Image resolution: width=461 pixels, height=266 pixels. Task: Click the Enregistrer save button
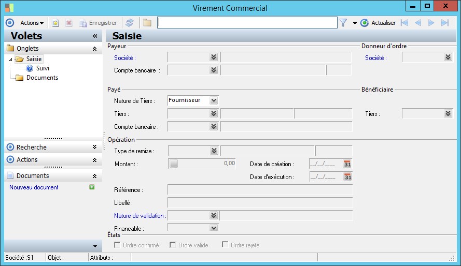click(x=98, y=23)
